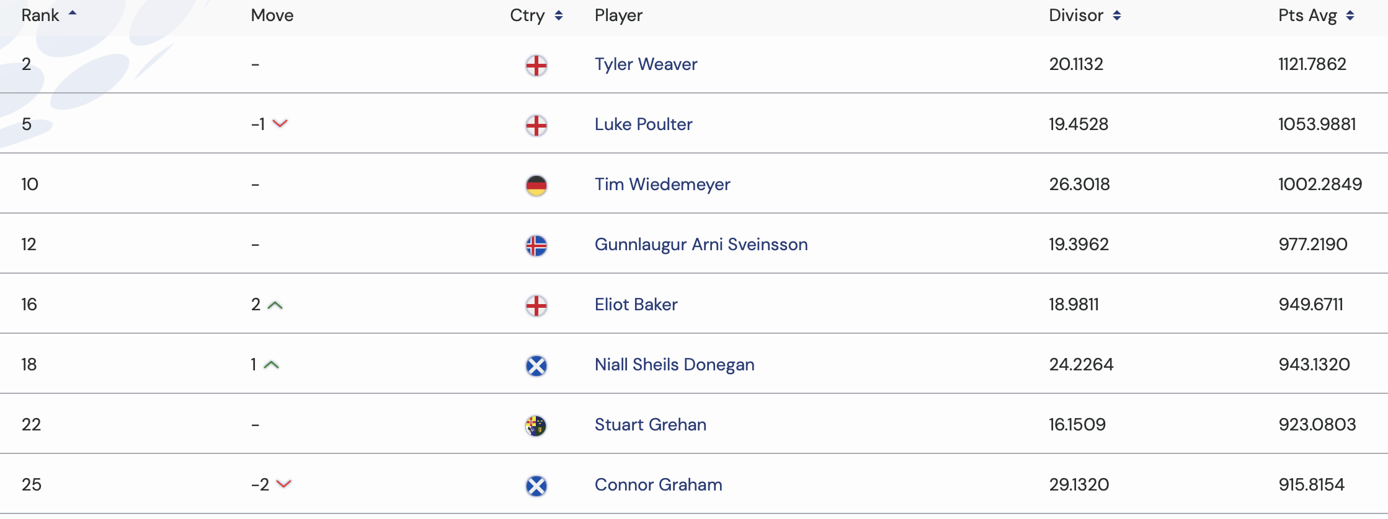The height and width of the screenshot is (519, 1388).
Task: Sort by Divisor column sort arrows
Action: [1117, 15]
